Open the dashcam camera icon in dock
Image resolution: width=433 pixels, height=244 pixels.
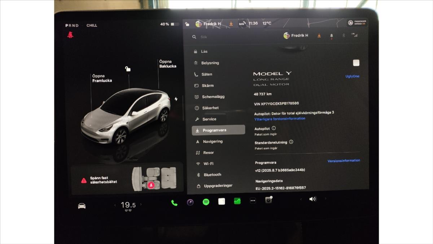point(268,200)
